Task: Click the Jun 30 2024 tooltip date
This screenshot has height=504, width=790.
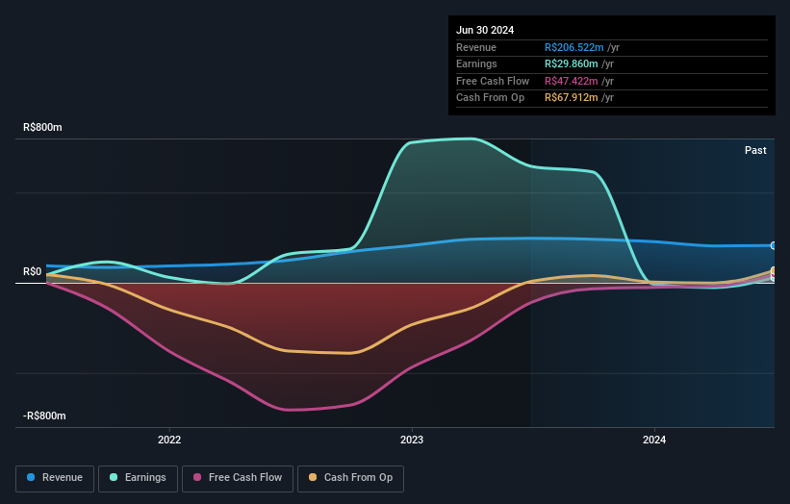Action: tap(485, 30)
